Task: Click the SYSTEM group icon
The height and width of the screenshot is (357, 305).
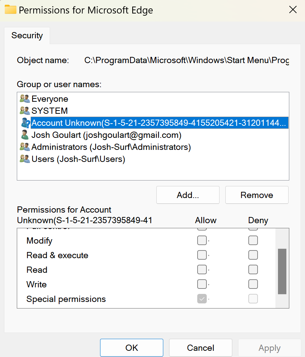Action: [x=24, y=110]
